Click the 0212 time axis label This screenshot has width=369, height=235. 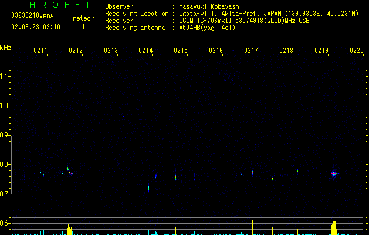(x=76, y=51)
